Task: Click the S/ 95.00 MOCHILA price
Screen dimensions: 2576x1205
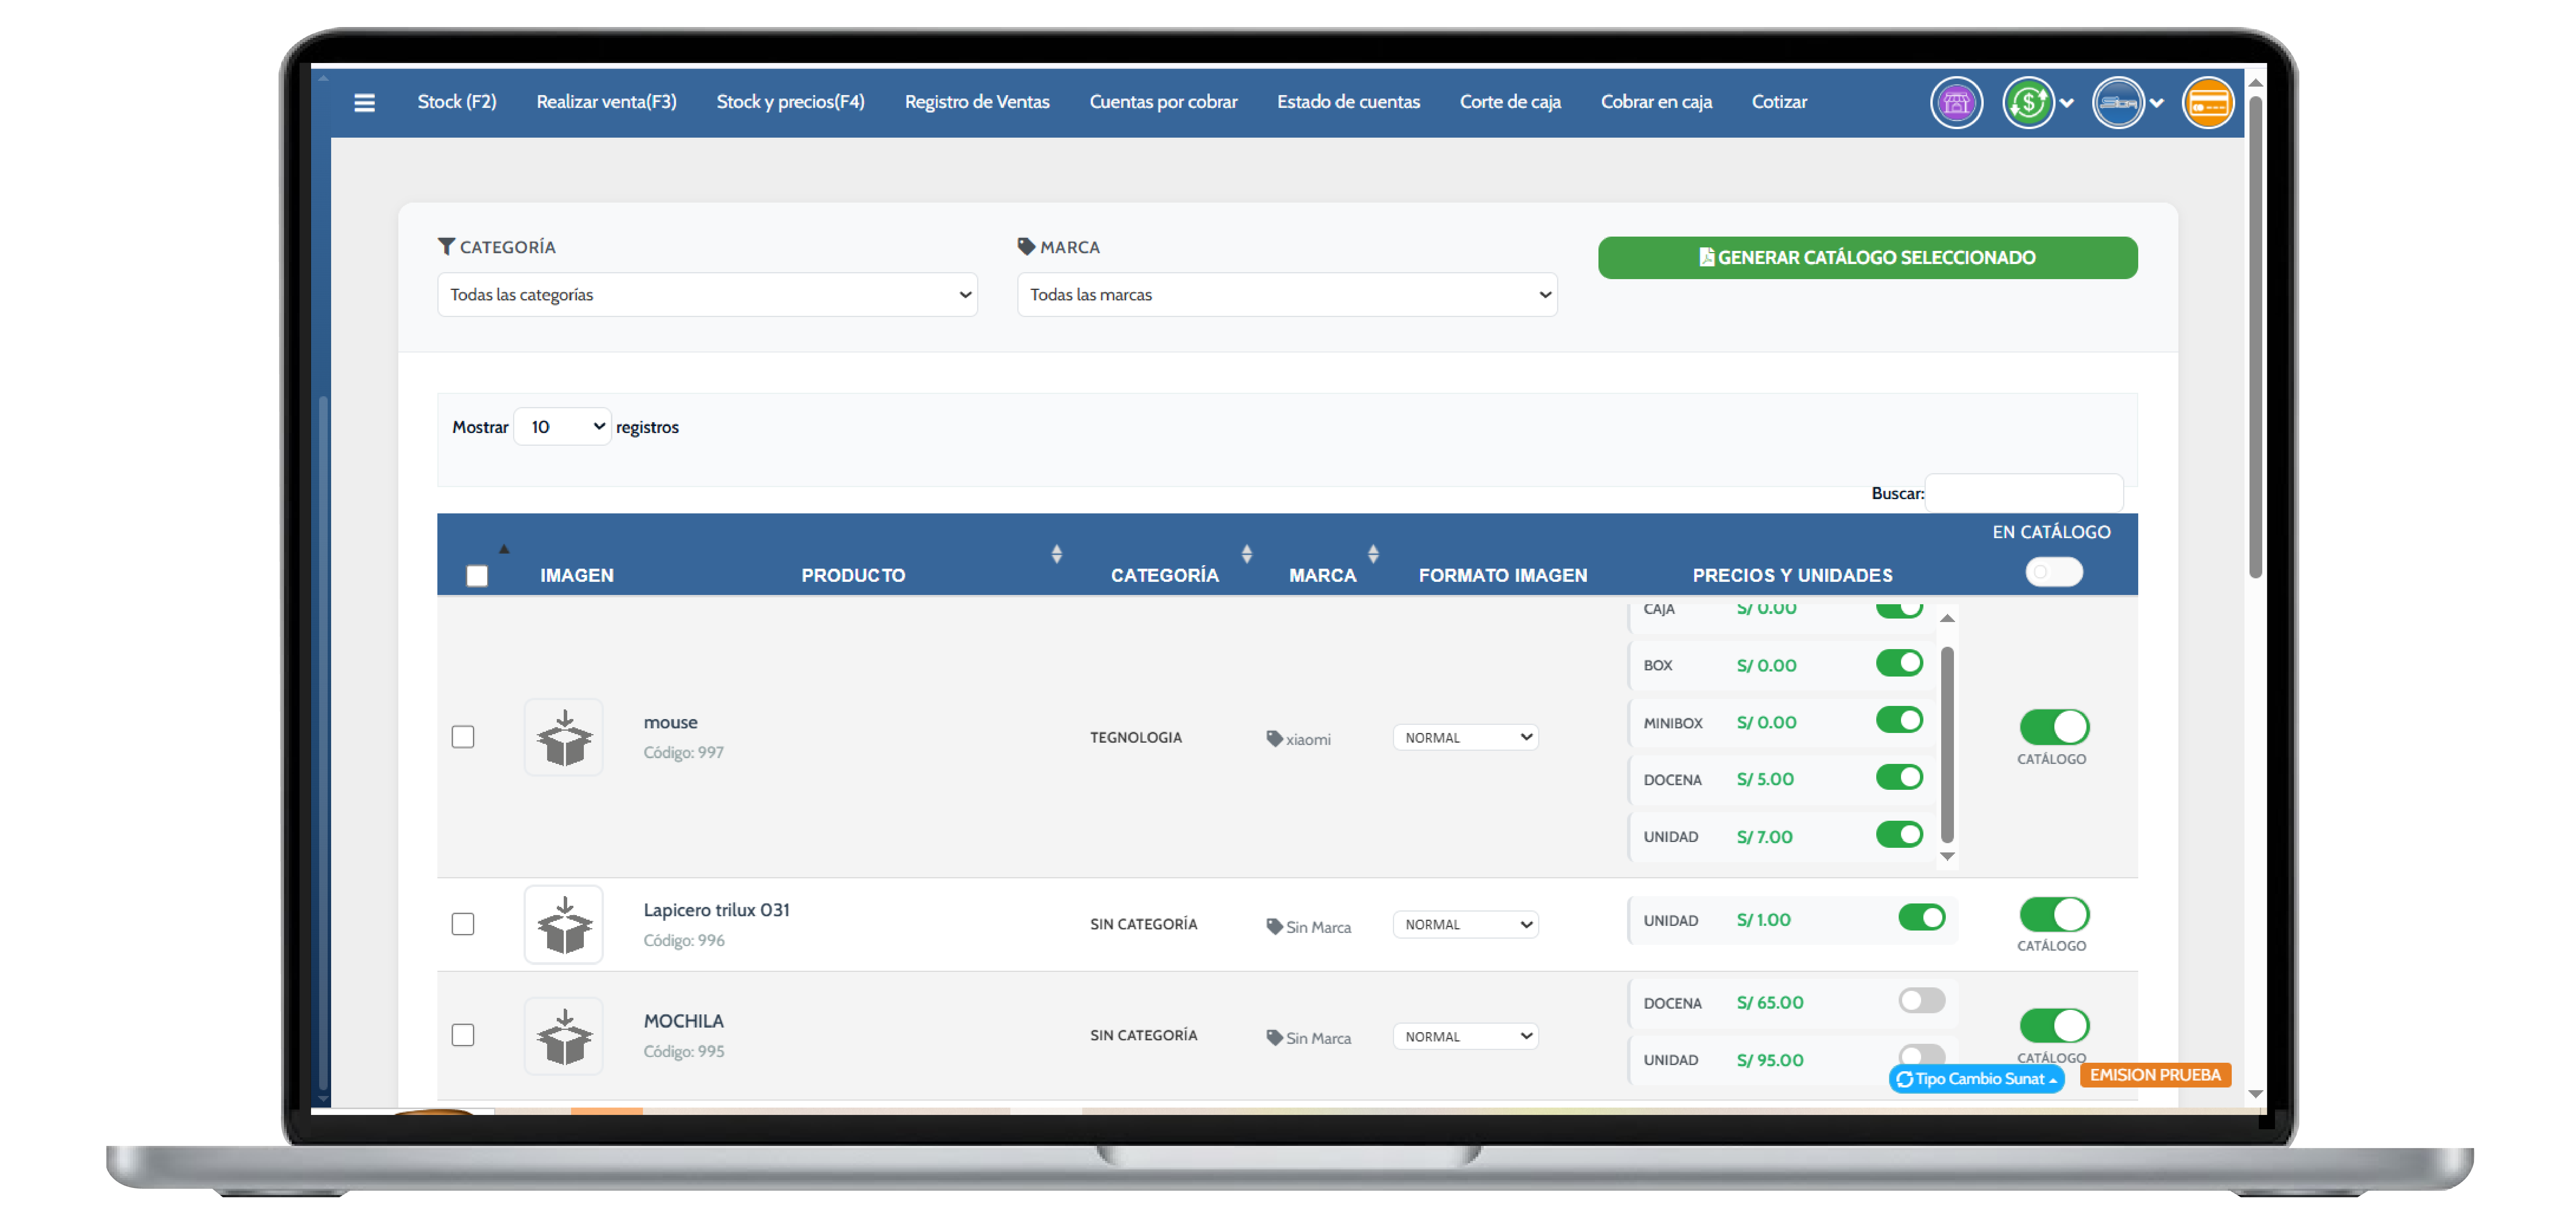Action: click(x=1770, y=1061)
